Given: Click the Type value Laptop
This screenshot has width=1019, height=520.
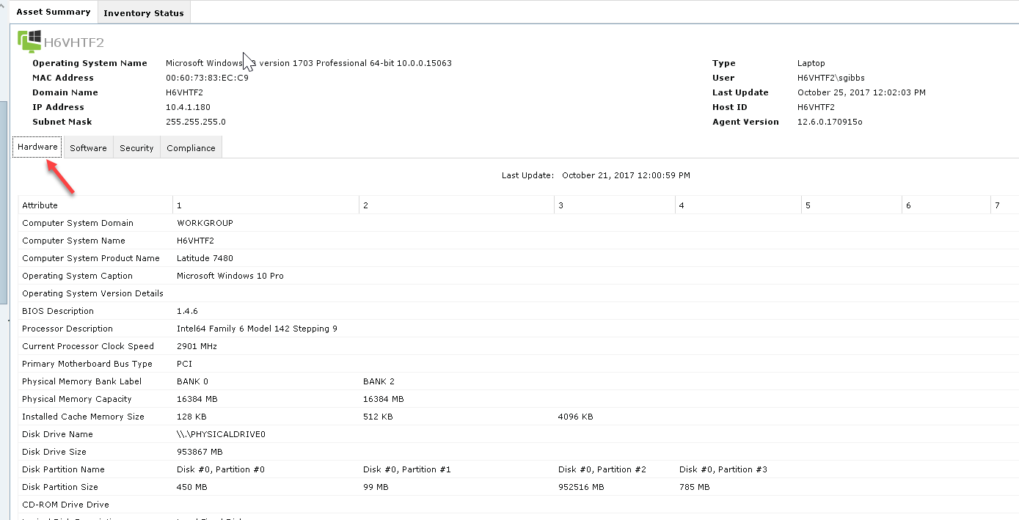Looking at the screenshot, I should pyautogui.click(x=811, y=63).
